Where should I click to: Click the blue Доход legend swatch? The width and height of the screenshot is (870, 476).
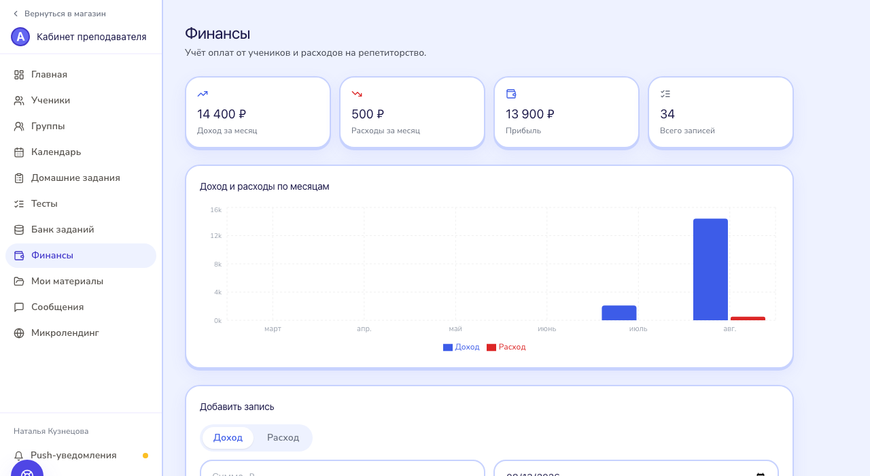pyautogui.click(x=448, y=347)
